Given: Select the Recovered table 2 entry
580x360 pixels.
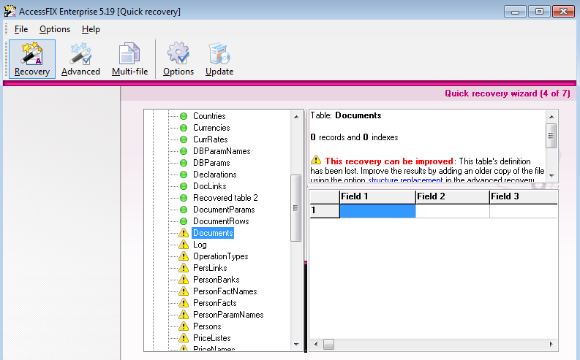Looking at the screenshot, I should (x=225, y=199).
